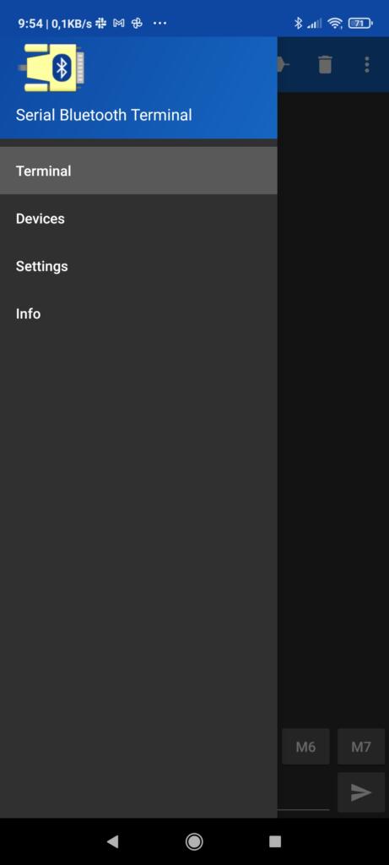Tap the battery indicator icon
The width and height of the screenshot is (389, 865).
pos(360,23)
